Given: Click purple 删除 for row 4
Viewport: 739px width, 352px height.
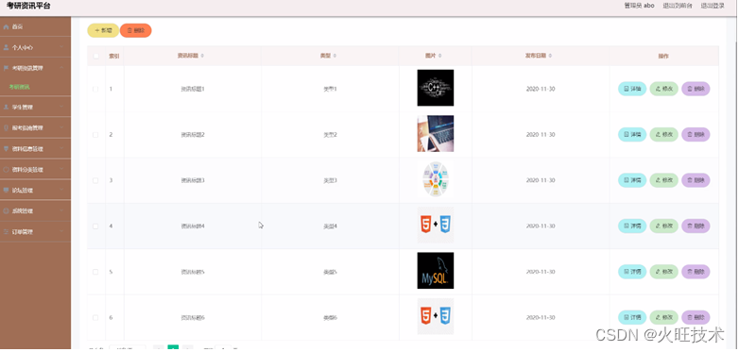Looking at the screenshot, I should pyautogui.click(x=696, y=226).
